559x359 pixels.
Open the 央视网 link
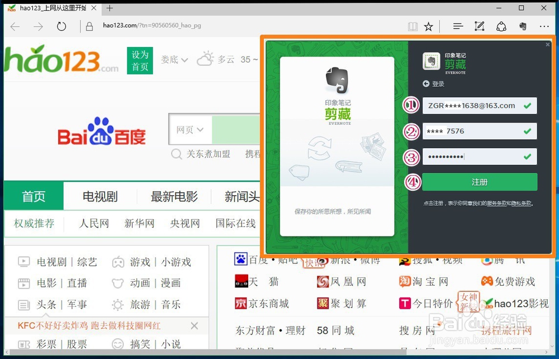[184, 224]
